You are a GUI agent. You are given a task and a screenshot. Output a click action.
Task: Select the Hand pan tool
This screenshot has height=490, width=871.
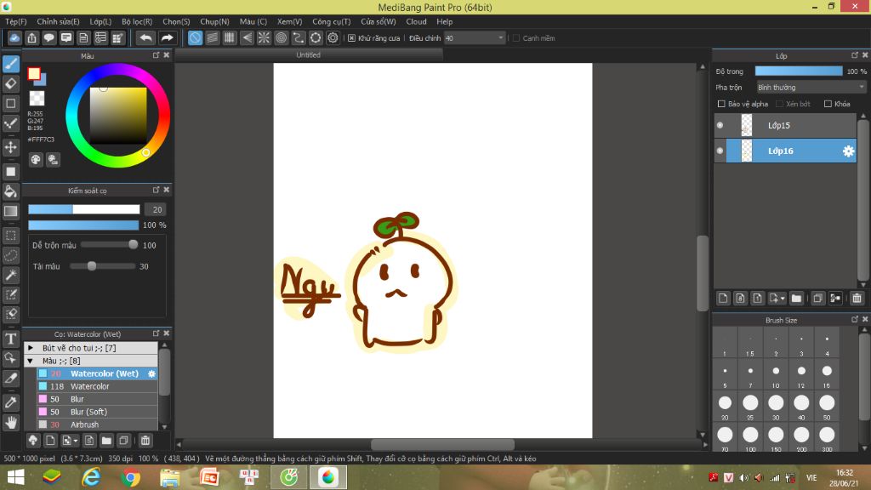pyautogui.click(x=10, y=422)
